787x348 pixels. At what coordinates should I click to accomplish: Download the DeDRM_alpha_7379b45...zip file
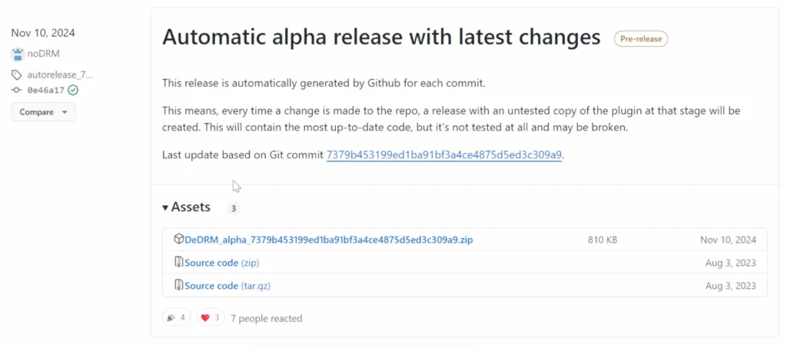coord(329,240)
